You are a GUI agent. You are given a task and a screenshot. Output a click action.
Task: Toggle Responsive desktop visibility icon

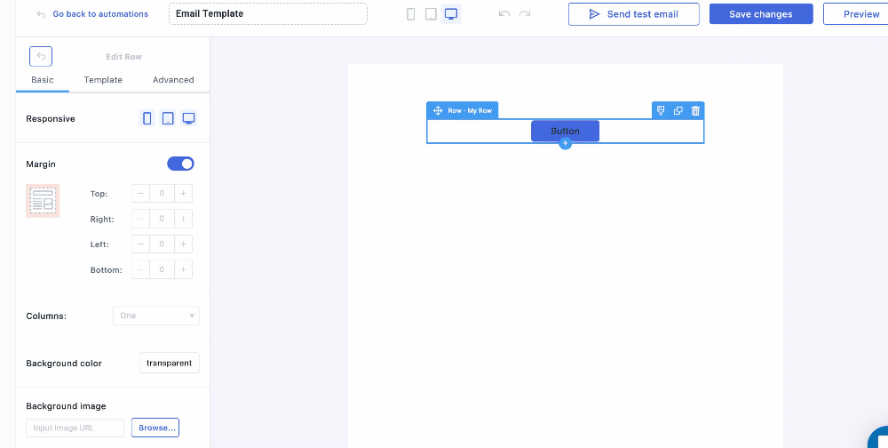[188, 118]
